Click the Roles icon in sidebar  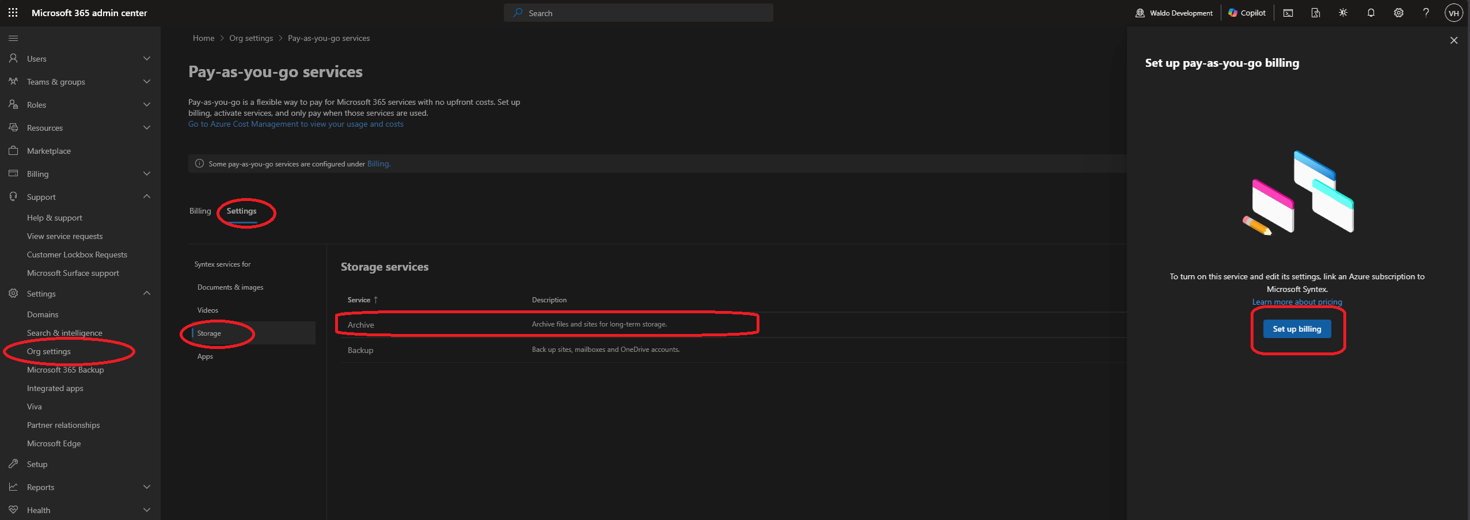pos(13,104)
